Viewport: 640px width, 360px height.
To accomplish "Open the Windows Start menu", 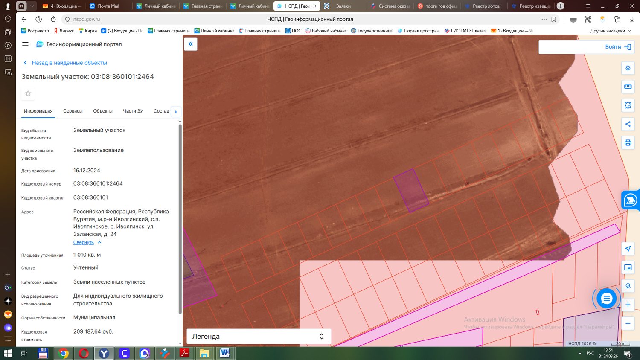I will coord(8,353).
